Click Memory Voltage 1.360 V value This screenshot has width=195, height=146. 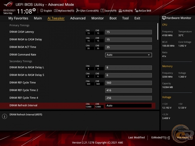pos(182,77)
